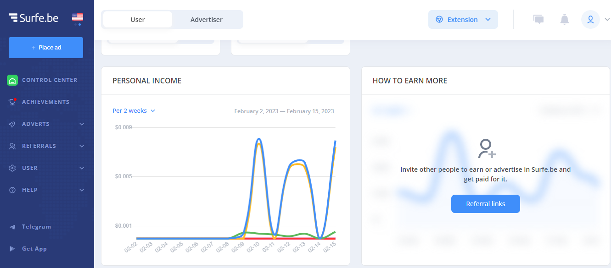Expand the Adverts sidebar menu

coord(82,124)
